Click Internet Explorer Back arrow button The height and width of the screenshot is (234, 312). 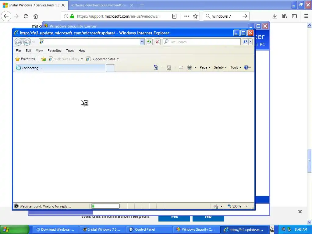[x=18, y=42]
